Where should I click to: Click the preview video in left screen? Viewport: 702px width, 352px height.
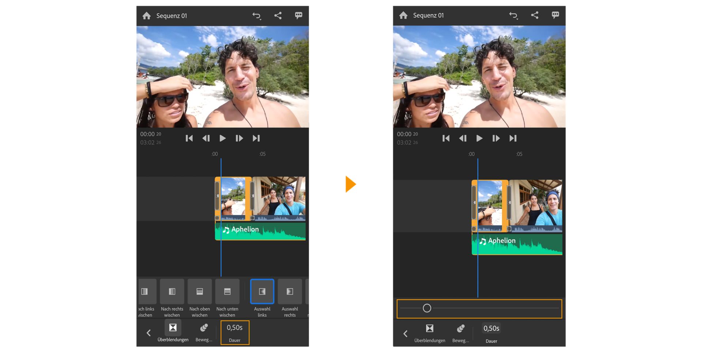click(x=223, y=77)
